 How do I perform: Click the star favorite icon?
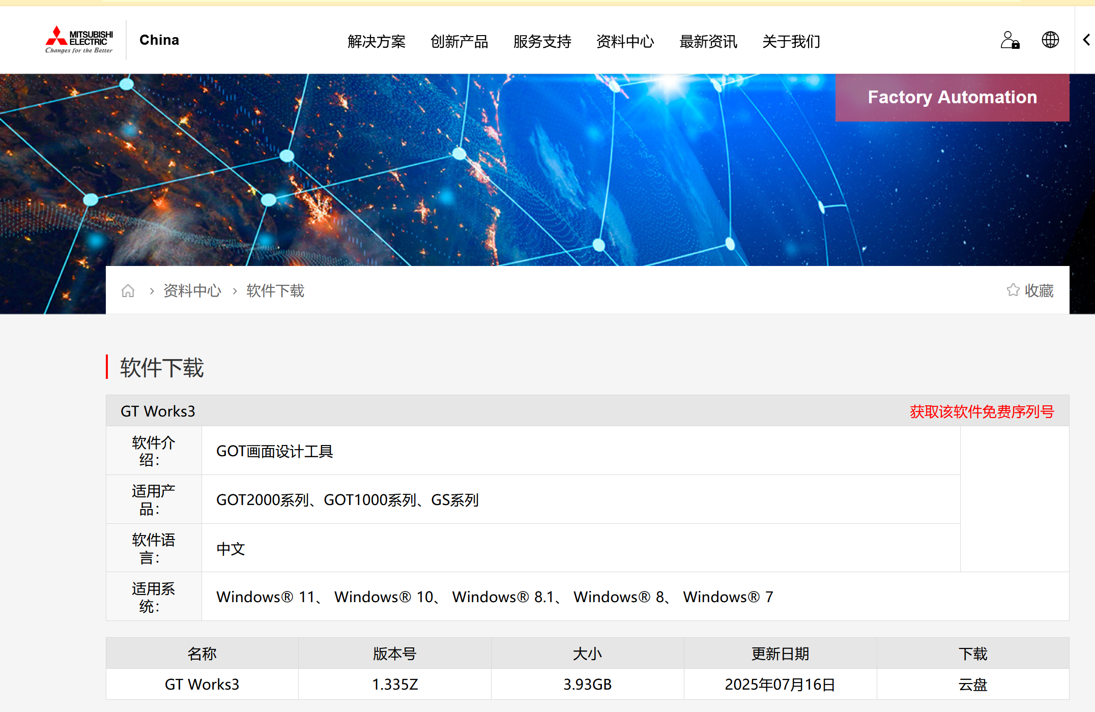click(1013, 290)
